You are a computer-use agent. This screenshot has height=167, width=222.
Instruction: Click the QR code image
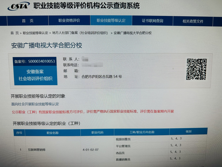(196, 69)
